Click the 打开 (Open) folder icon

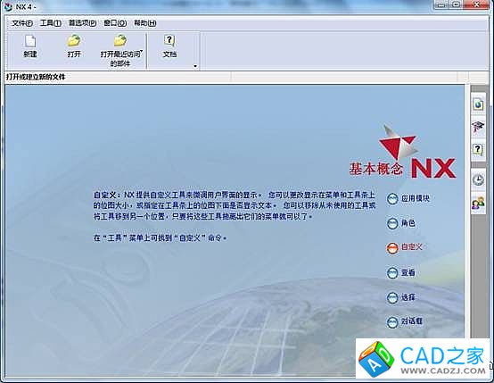click(x=74, y=41)
